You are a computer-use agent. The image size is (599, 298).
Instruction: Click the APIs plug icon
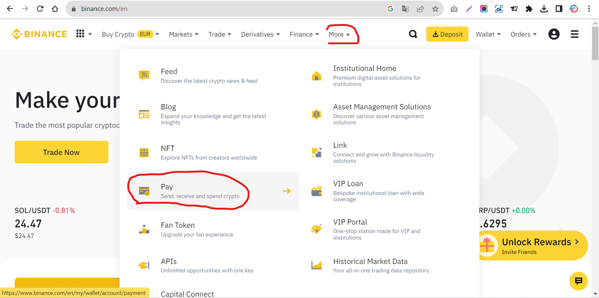(144, 265)
